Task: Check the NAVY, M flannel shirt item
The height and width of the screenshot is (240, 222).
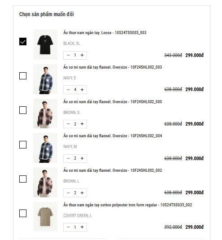Action: tap(23, 144)
